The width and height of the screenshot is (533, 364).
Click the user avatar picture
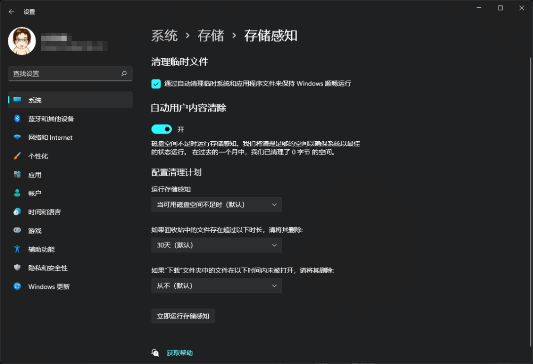(22, 41)
